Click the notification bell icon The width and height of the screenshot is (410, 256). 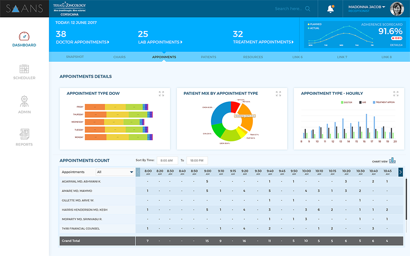click(x=331, y=9)
